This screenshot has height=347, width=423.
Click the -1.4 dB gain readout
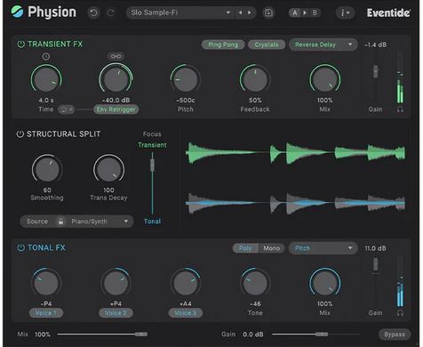click(x=375, y=44)
